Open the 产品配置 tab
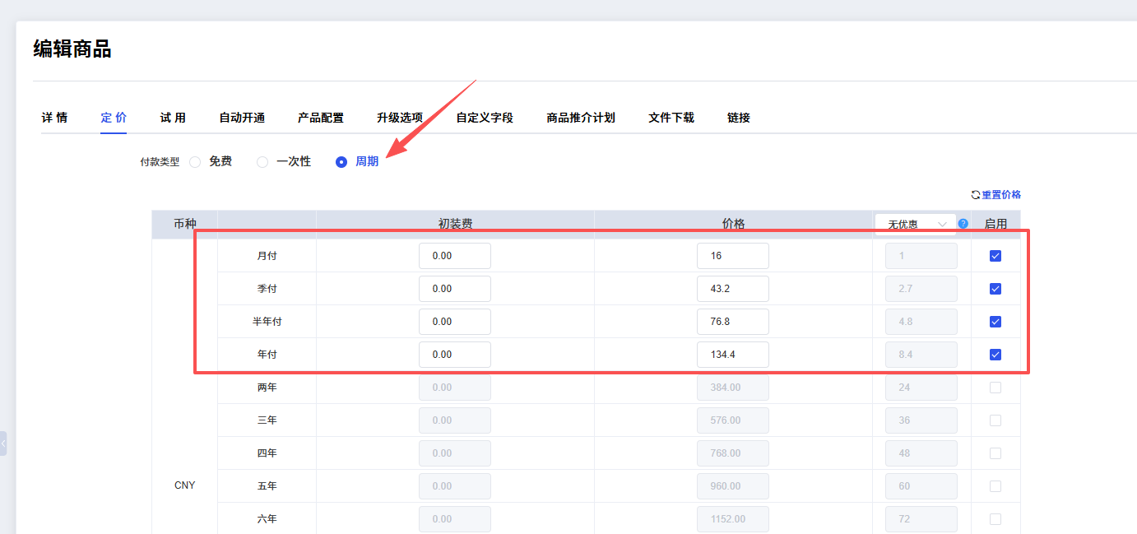 pyautogui.click(x=321, y=118)
